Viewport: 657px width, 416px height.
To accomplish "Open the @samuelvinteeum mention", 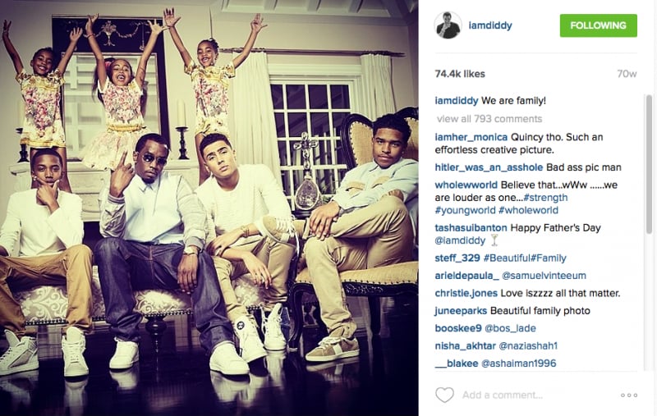I will click(x=544, y=276).
